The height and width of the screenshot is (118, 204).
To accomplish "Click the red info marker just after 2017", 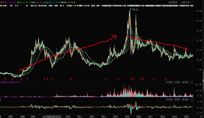I will point(154,79).
